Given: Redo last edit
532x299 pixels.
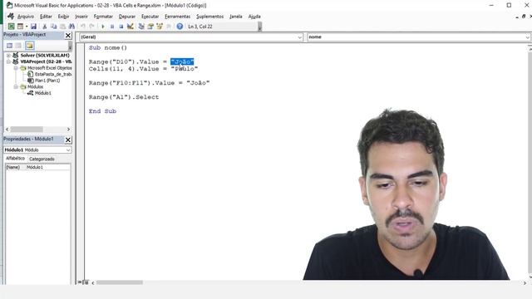Looking at the screenshot, I should pyautogui.click(x=91, y=27).
